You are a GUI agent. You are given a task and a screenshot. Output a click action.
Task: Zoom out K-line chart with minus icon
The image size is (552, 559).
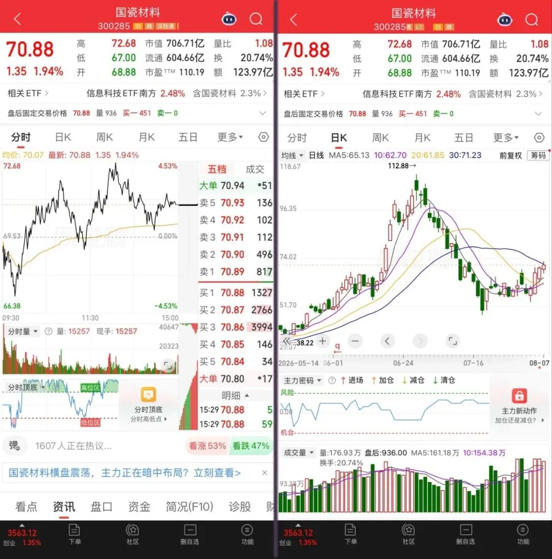pos(355,341)
